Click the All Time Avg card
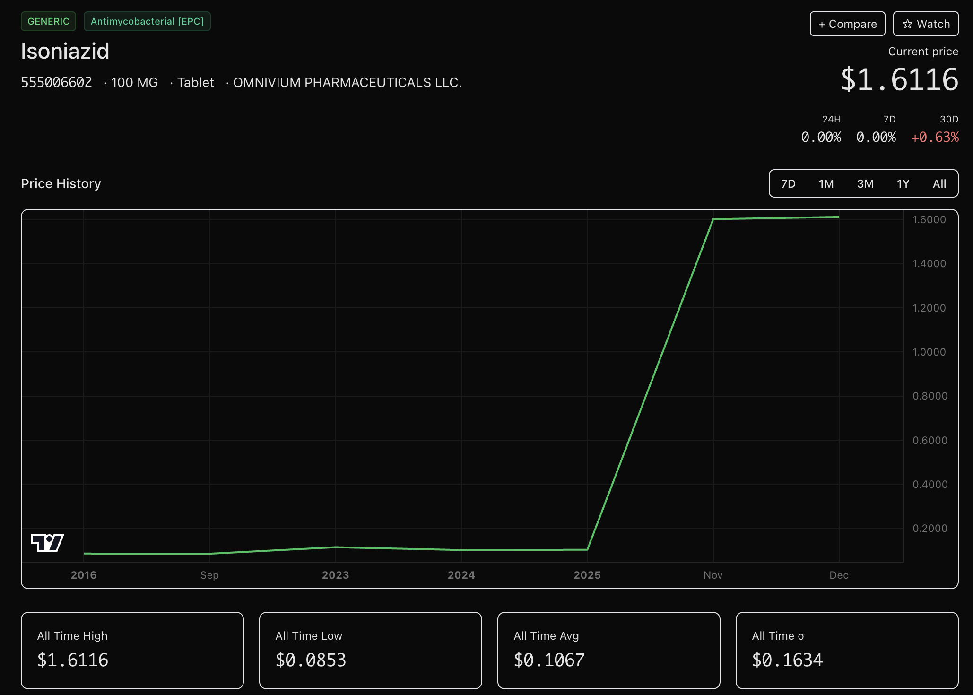 point(608,650)
